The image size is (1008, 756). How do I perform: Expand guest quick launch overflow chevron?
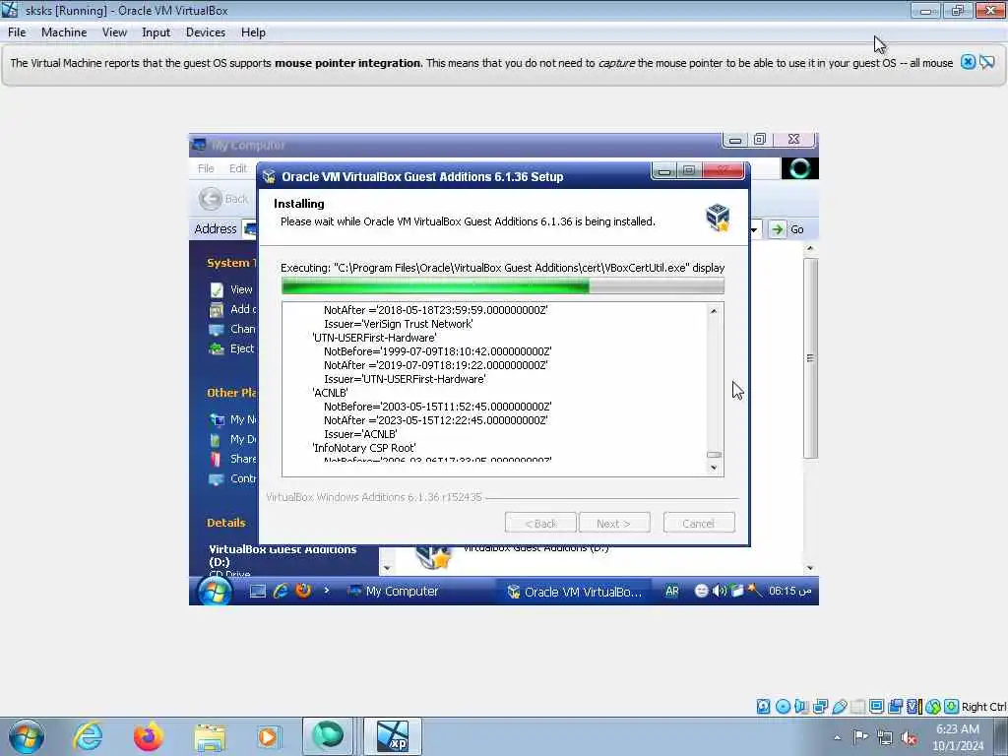(327, 591)
